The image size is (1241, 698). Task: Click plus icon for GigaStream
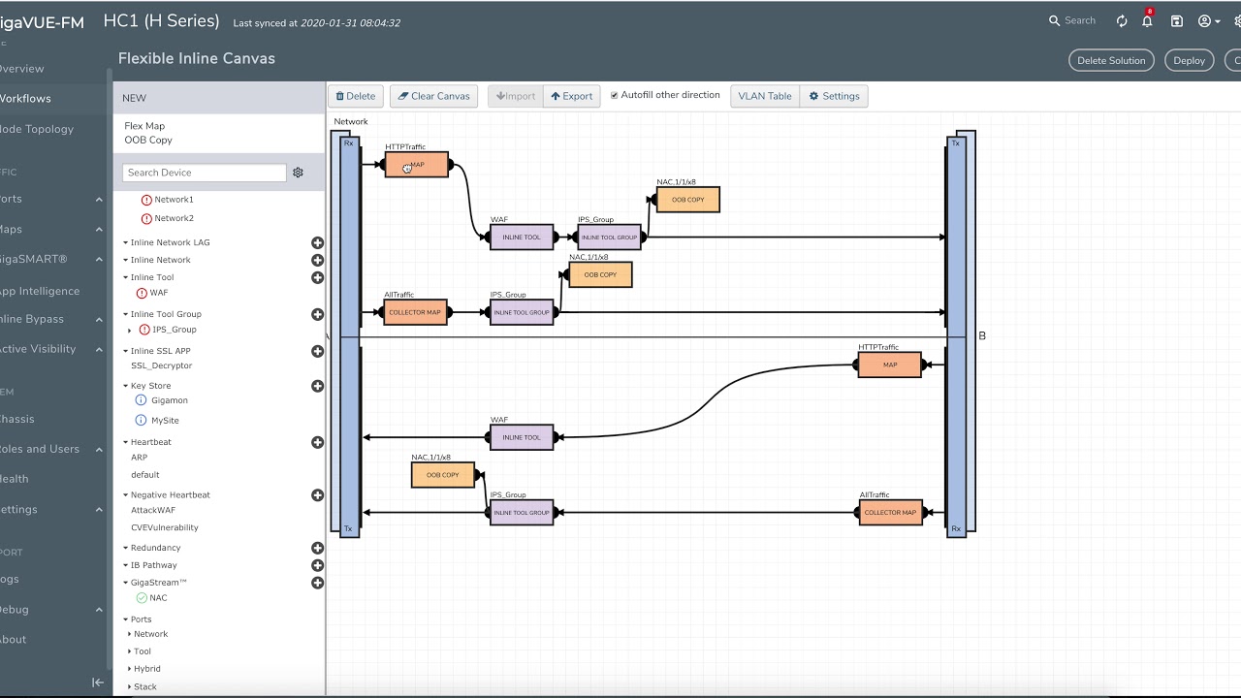pos(317,583)
